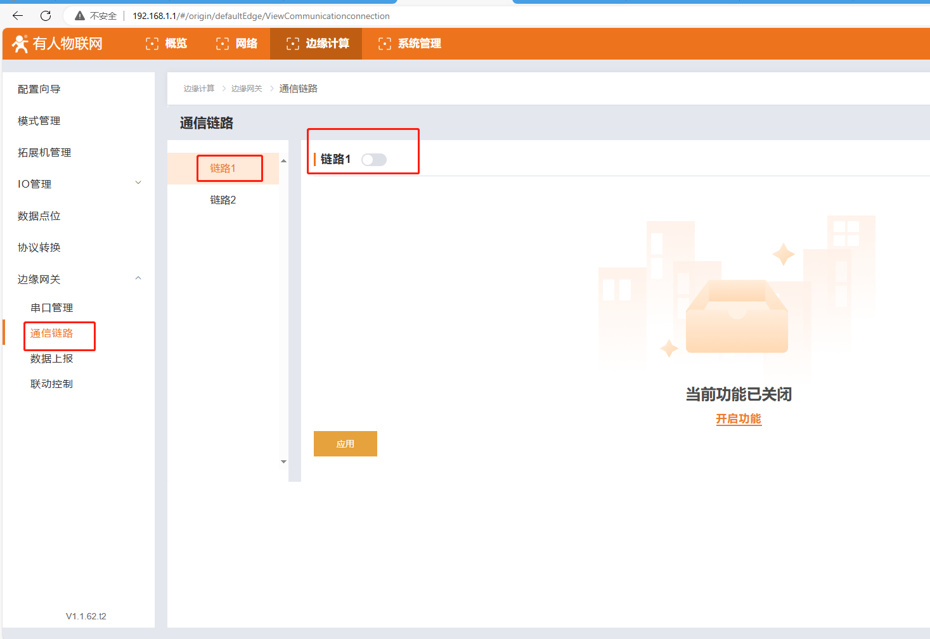Click the empty-box illustration for the disabled function

(x=737, y=317)
